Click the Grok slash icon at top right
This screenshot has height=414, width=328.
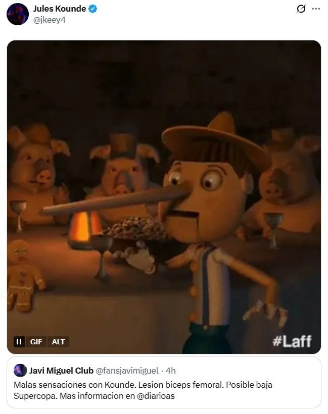tap(301, 9)
